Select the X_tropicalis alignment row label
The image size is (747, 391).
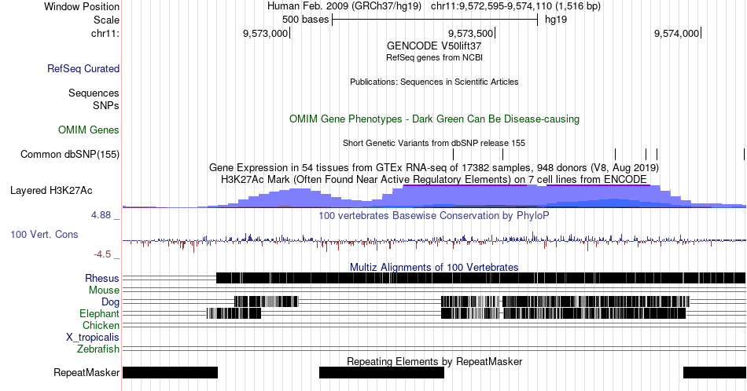coord(93,338)
